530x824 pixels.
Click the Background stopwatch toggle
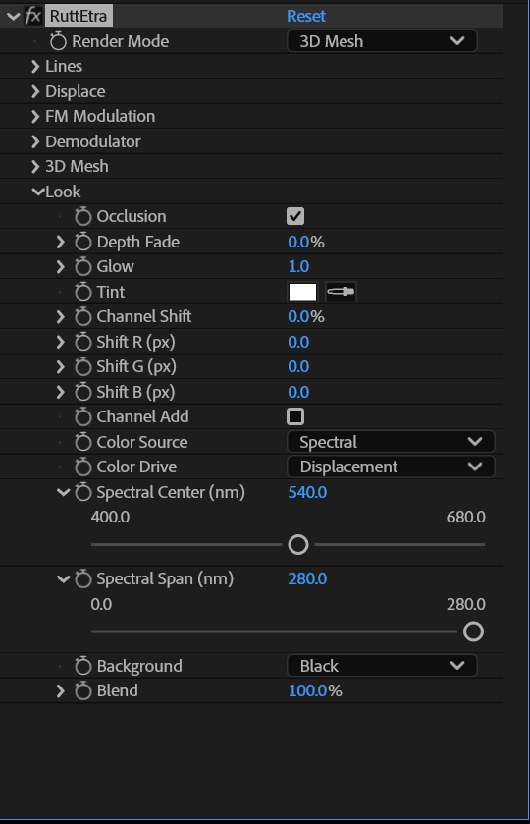(83, 666)
